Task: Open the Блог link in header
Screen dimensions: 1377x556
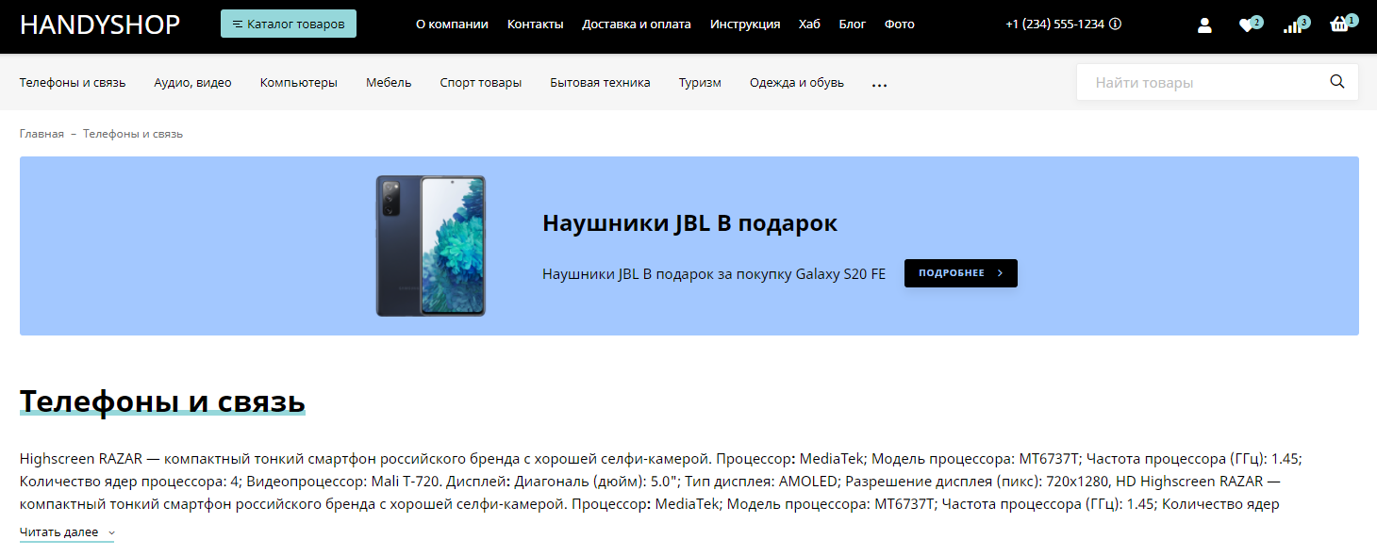Action: coord(852,25)
